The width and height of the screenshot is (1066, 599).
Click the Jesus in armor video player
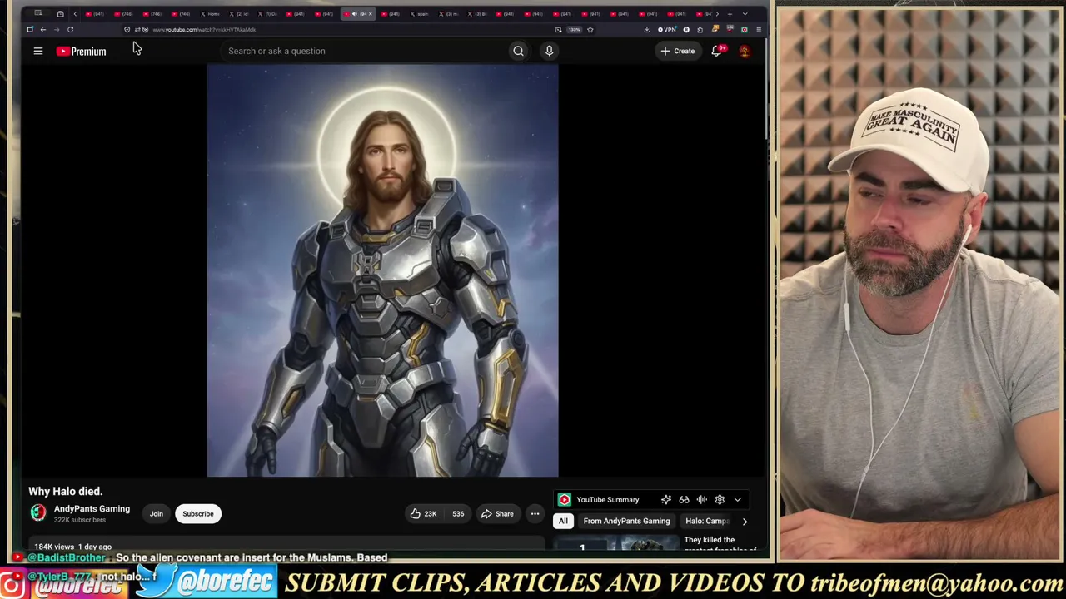(382, 271)
